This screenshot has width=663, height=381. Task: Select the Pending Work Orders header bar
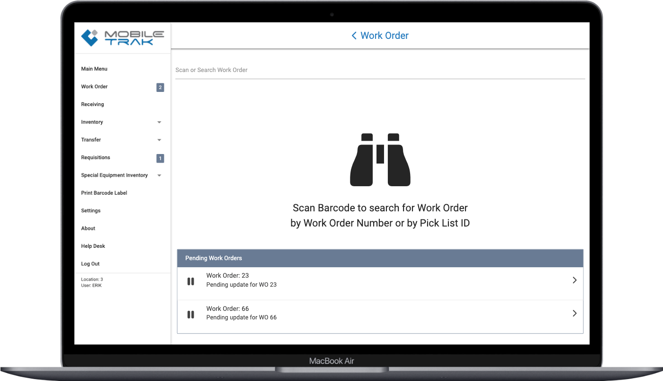pos(380,258)
